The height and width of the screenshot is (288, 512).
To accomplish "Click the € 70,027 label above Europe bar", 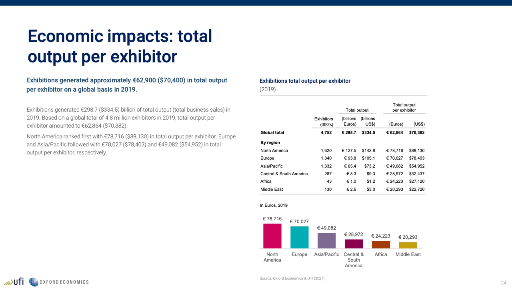I will click(x=299, y=222).
